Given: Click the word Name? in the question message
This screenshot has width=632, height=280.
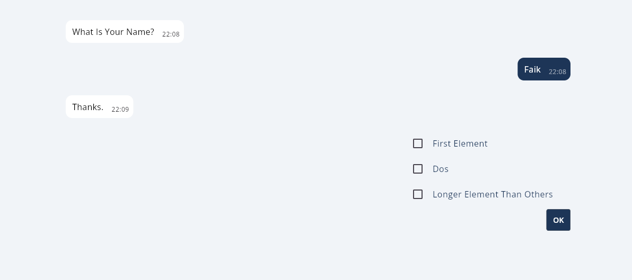Looking at the screenshot, I should [x=141, y=32].
